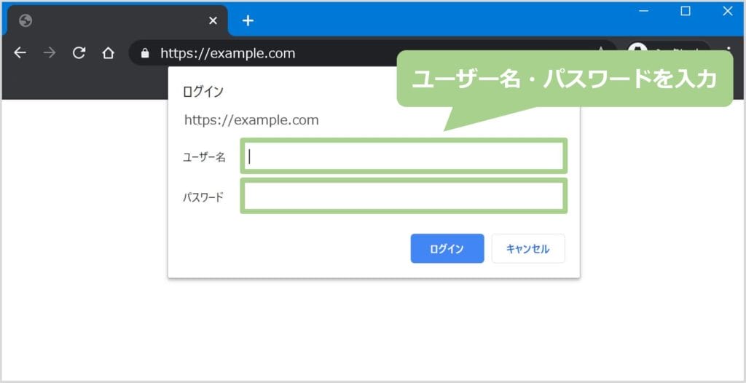Focus the パスワード input field
Viewport: 746px width, 383px height.
click(x=404, y=197)
